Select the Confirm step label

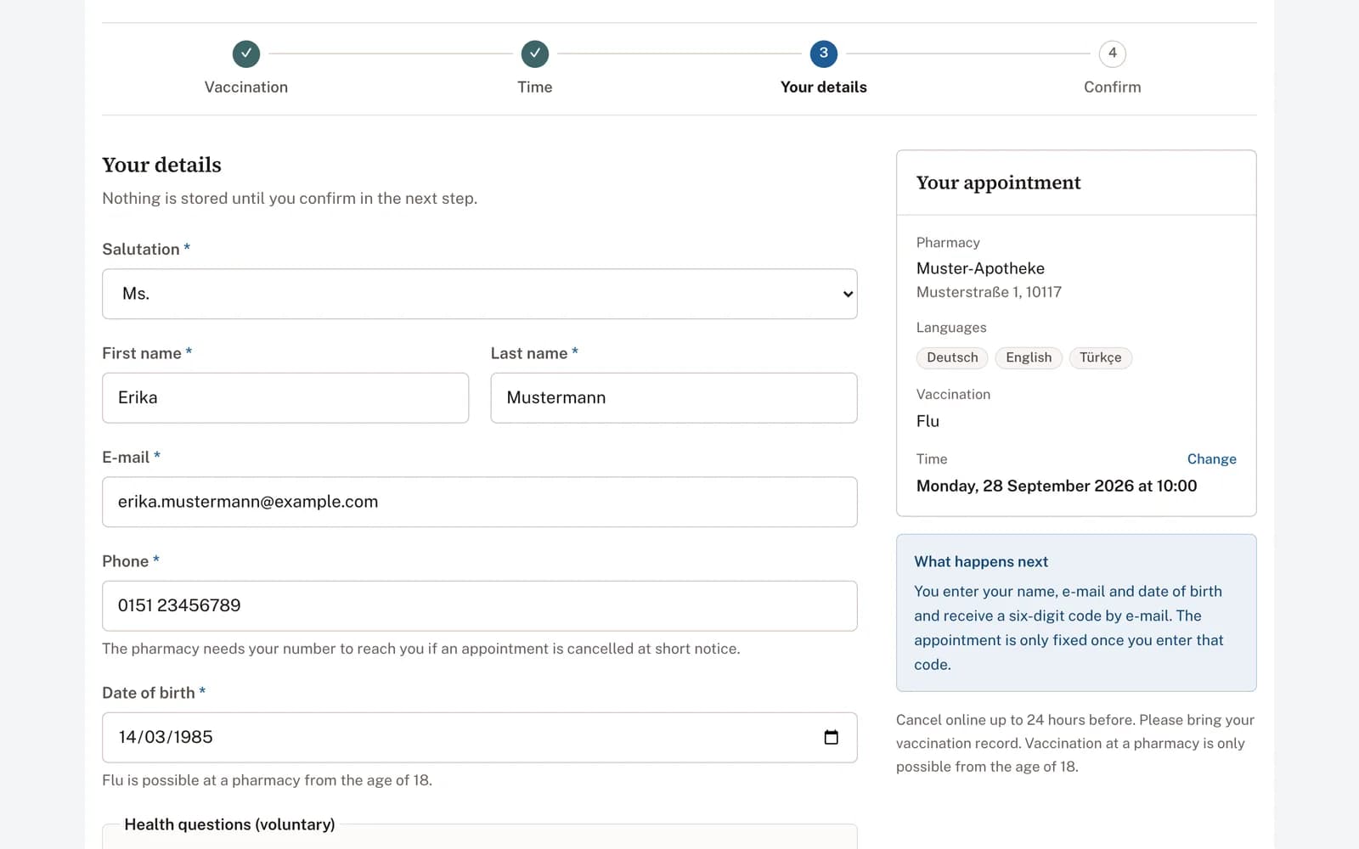pos(1113,87)
